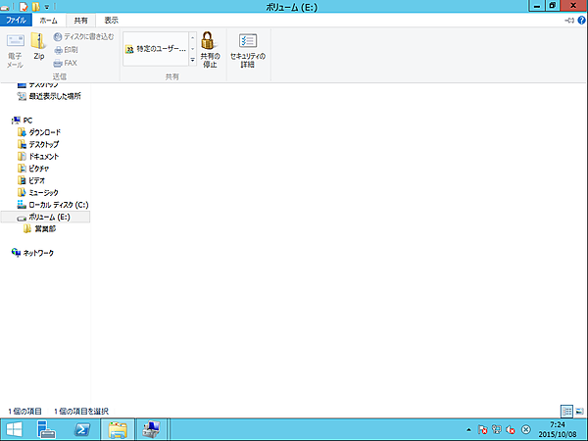588x441 pixels.
Task: Select the 共有 ribbon tab
Action: (80, 21)
